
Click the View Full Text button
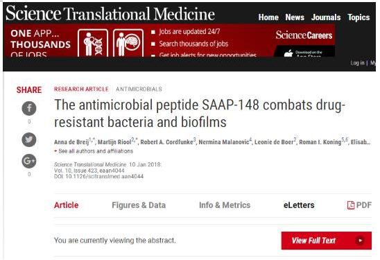pos(326,241)
